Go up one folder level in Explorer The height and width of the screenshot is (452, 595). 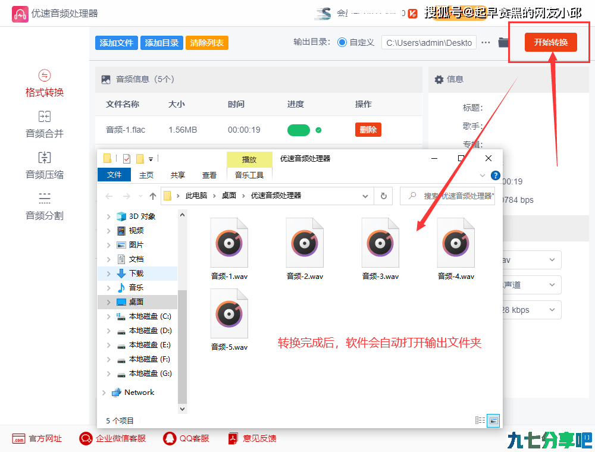coord(152,196)
